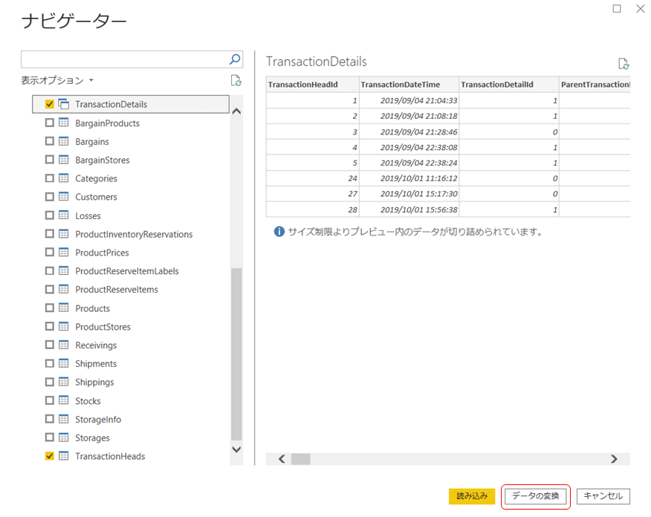Click the selected-table icon next to TransactionDetails
This screenshot has height=517, width=651.
63,104
